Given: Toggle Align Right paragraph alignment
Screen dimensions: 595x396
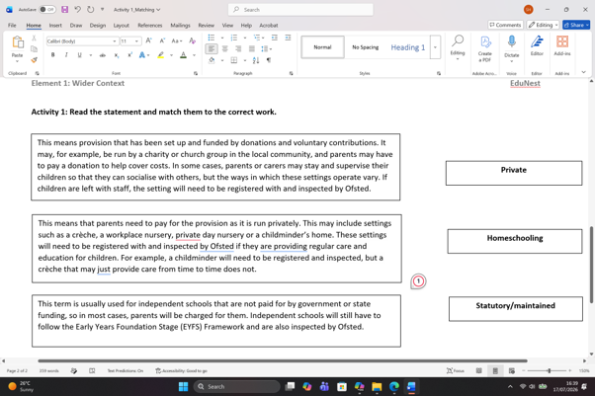Looking at the screenshot, I should (x=238, y=49).
